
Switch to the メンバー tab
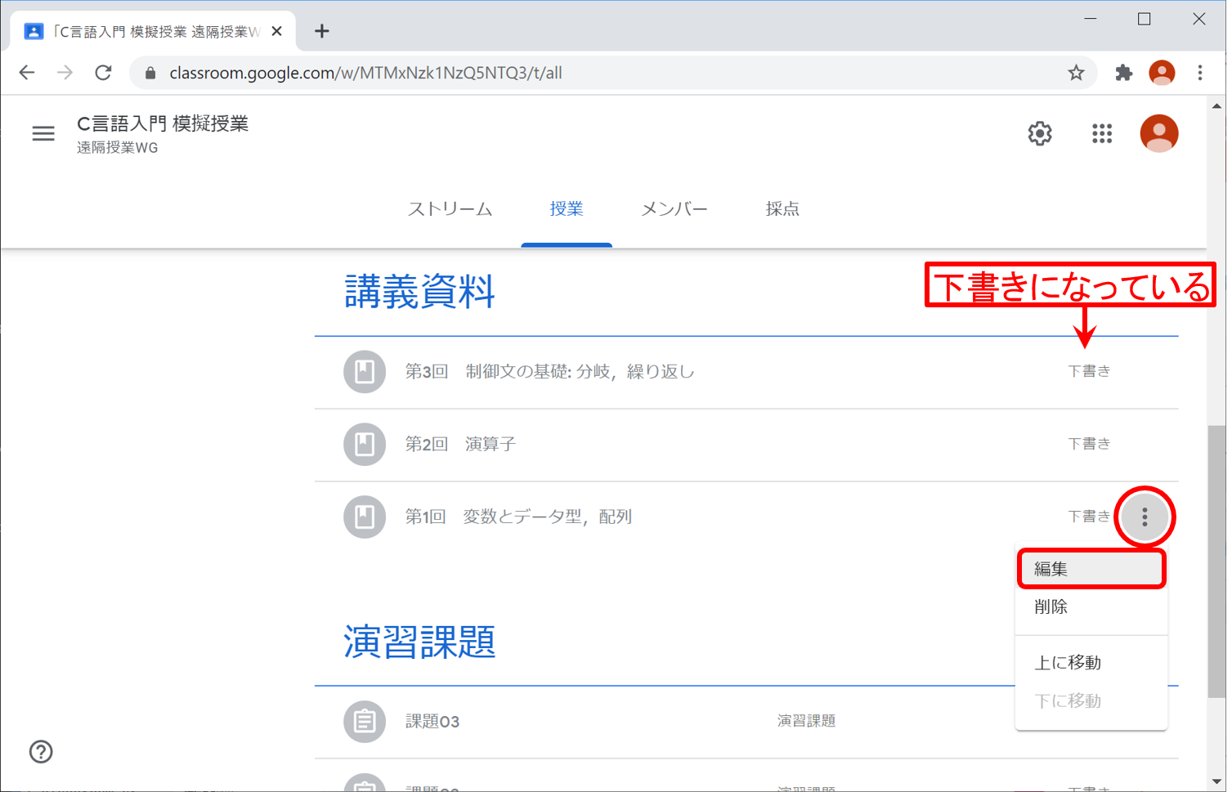[674, 209]
